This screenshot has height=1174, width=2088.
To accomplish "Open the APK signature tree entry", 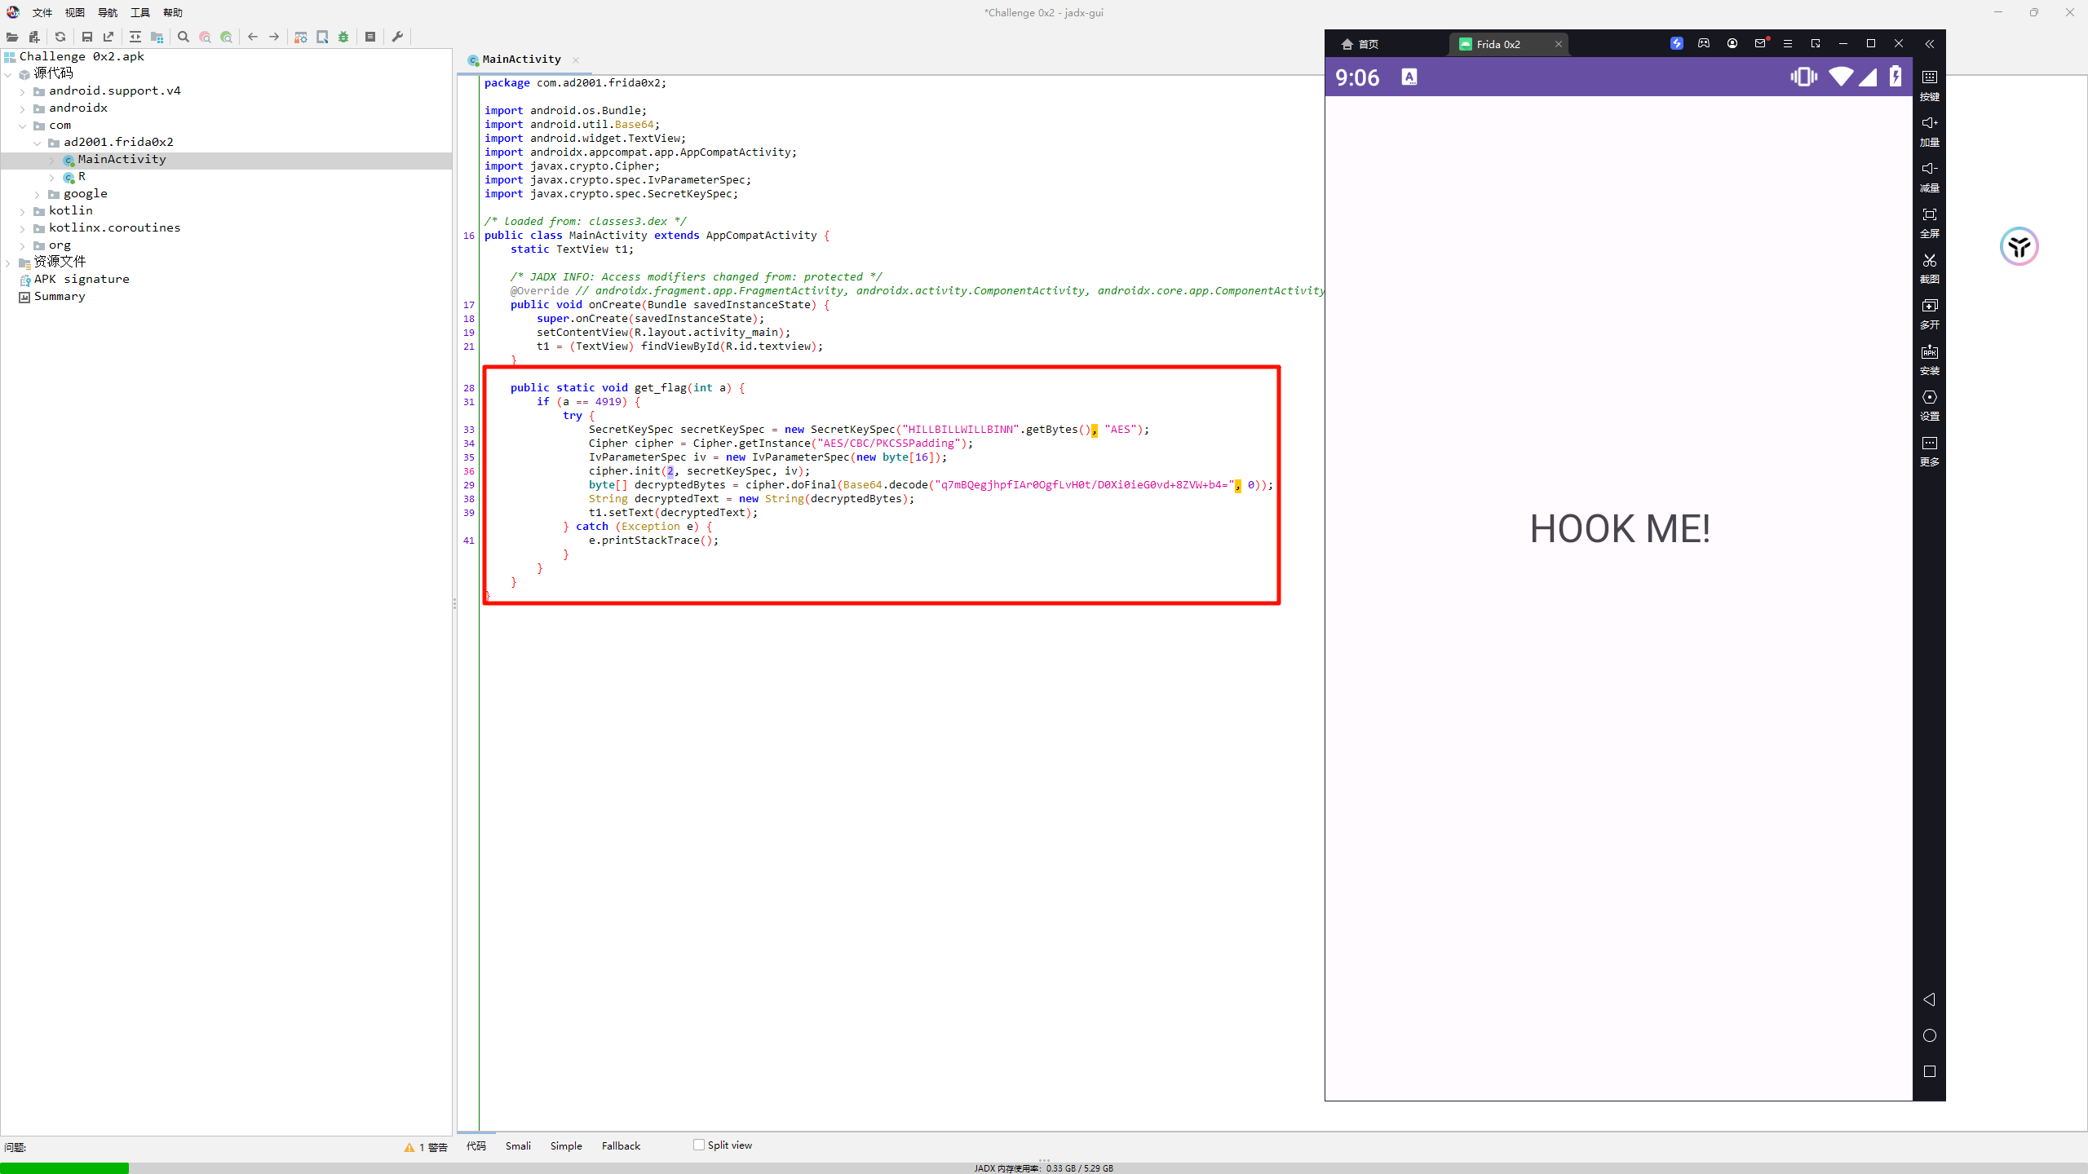I will coord(81,279).
